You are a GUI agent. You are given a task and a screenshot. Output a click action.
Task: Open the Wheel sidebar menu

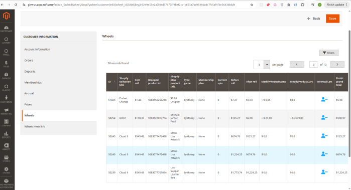(x=6, y=52)
